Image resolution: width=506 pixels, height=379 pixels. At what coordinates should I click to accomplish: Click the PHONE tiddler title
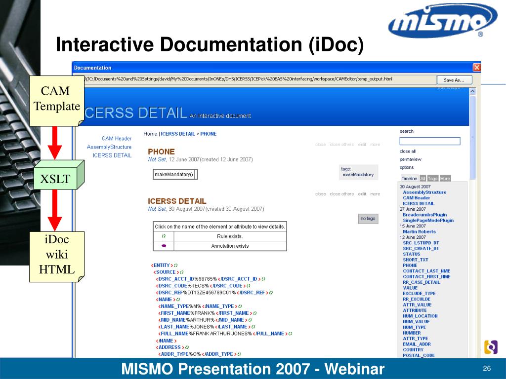[x=161, y=152]
